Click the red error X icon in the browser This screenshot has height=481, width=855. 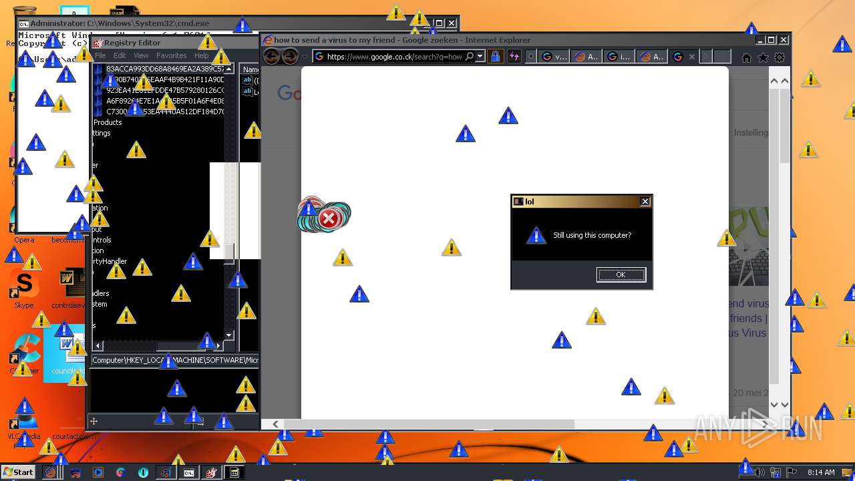[329, 218]
